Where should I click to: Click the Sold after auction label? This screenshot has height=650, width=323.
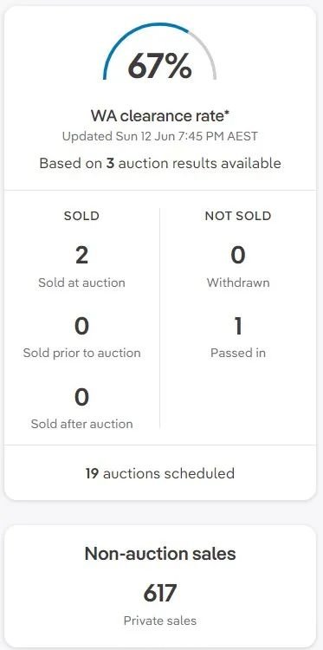[81, 424]
